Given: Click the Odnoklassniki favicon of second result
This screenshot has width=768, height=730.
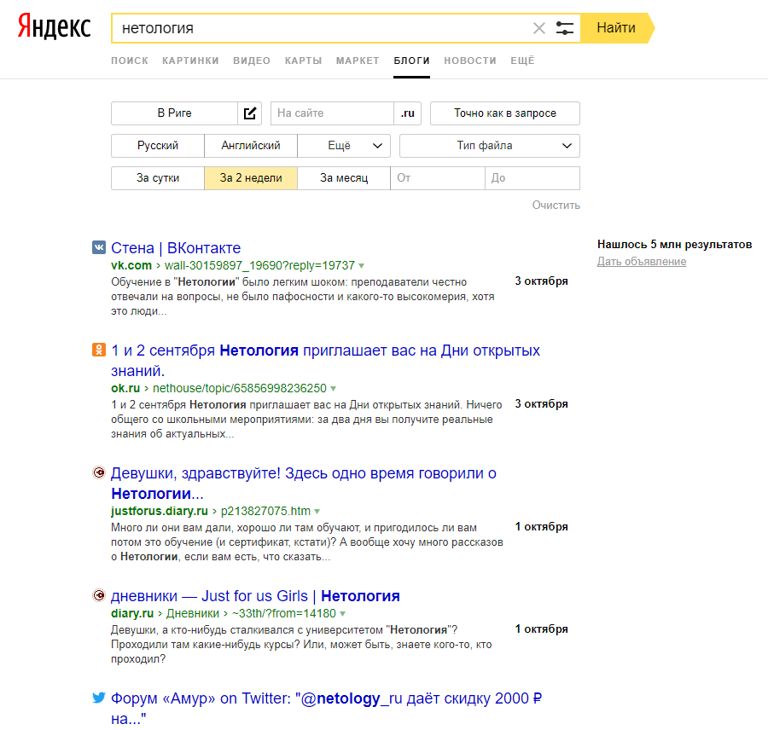Looking at the screenshot, I should tap(99, 351).
